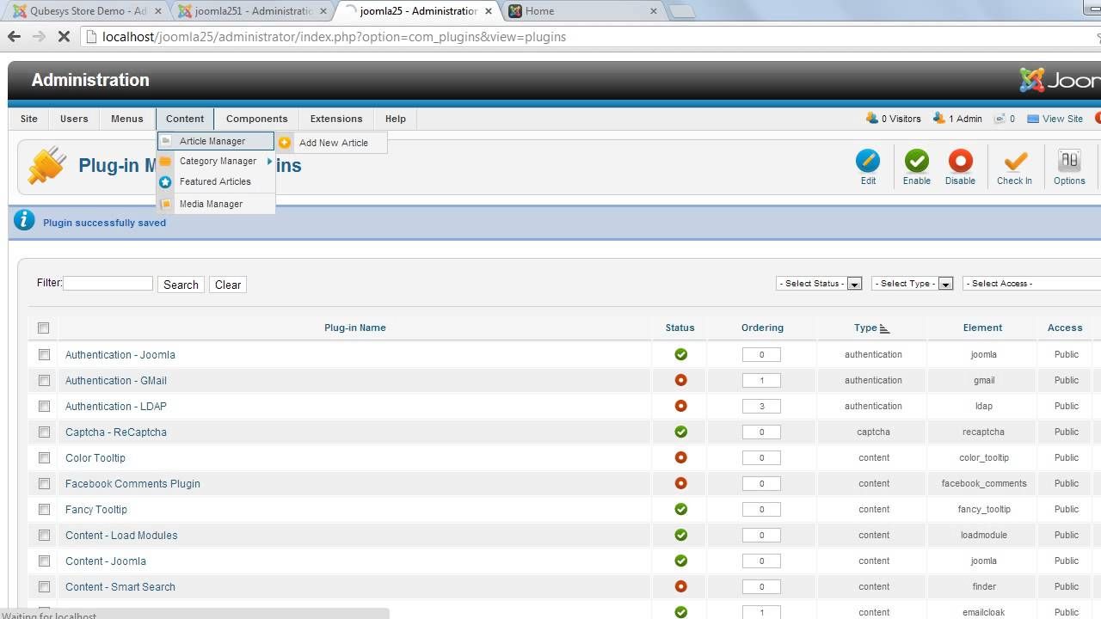Click the Clear filter button
Image resolution: width=1101 pixels, height=619 pixels.
coord(228,285)
